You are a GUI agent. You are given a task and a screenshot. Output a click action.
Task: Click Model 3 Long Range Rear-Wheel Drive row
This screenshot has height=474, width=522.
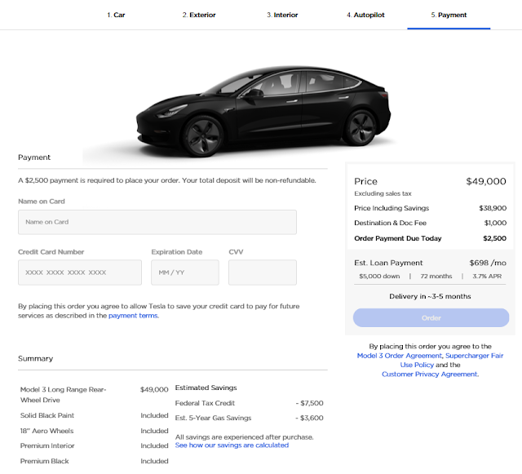pyautogui.click(x=95, y=395)
